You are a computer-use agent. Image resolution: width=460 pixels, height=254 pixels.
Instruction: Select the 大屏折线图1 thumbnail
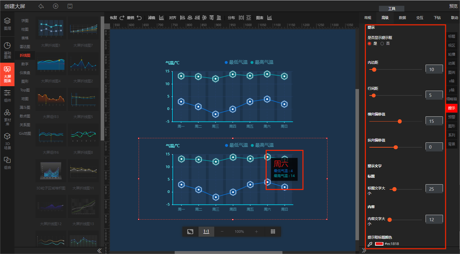pyautogui.click(x=51, y=28)
